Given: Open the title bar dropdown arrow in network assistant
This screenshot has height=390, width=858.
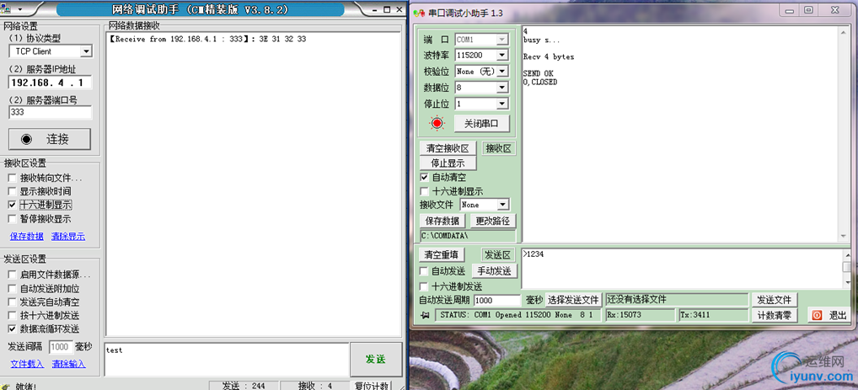Looking at the screenshot, I should point(20,10).
